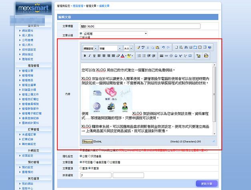Image resolution: width=251 pixels, height=190 pixels.
Task: Create new blank document icon
Action: tap(176, 47)
